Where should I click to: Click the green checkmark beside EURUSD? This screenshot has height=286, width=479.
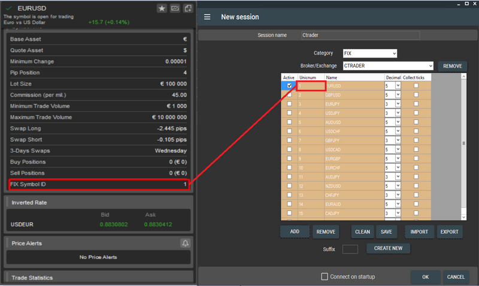pos(7,8)
